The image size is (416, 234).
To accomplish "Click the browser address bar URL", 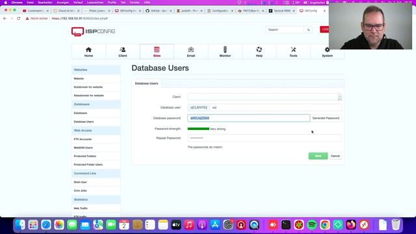I will [79, 19].
